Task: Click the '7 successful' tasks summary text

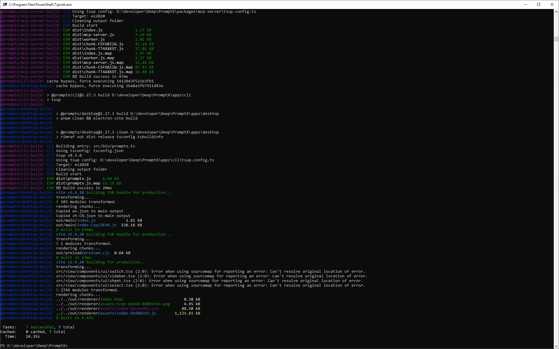Action: coord(40,327)
